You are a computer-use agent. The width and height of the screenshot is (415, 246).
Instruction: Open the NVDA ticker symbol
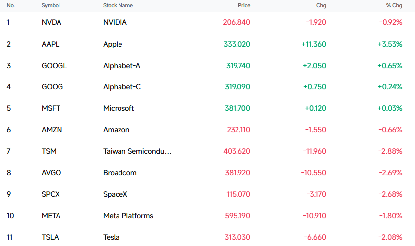click(52, 22)
